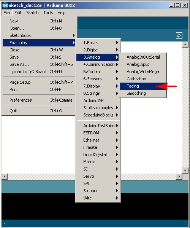Image resolution: width=190 pixels, height=228 pixels.
Task: Expand the Servo library examples
Action: [98, 176]
